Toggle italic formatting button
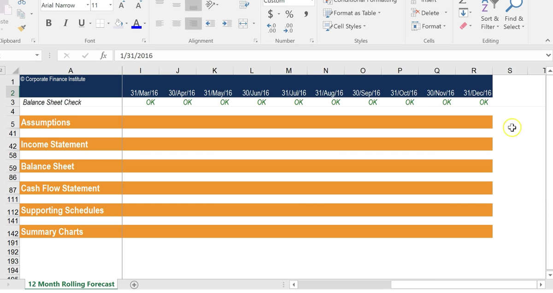 point(65,23)
